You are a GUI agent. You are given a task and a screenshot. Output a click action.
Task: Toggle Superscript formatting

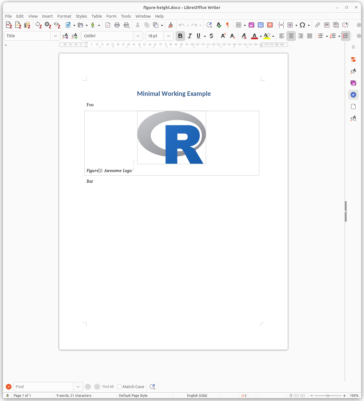pos(223,36)
